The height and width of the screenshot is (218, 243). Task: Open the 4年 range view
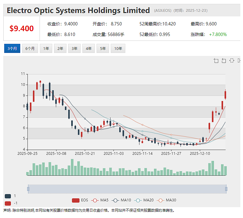pos(88,48)
